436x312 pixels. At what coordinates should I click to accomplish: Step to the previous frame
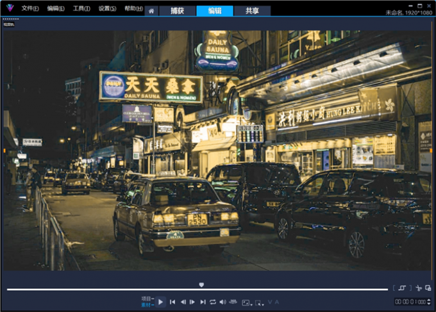(x=183, y=302)
